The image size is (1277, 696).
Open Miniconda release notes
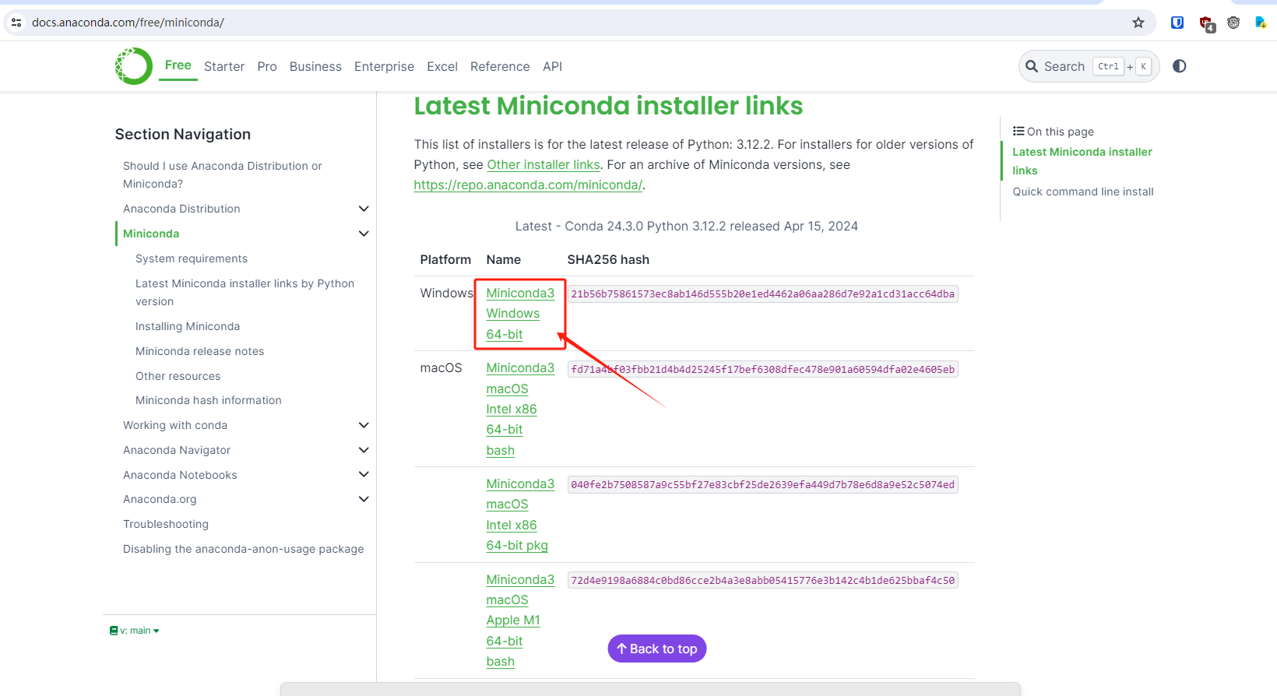pos(199,351)
